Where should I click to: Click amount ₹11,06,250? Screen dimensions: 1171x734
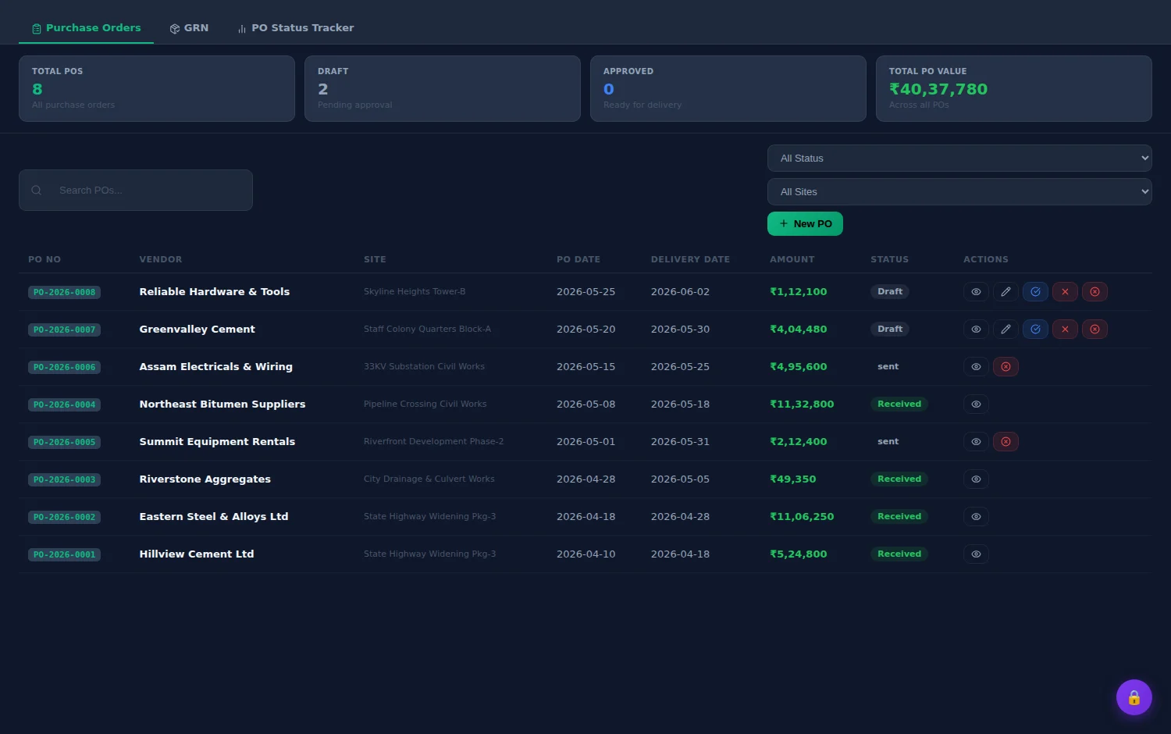[x=802, y=516]
